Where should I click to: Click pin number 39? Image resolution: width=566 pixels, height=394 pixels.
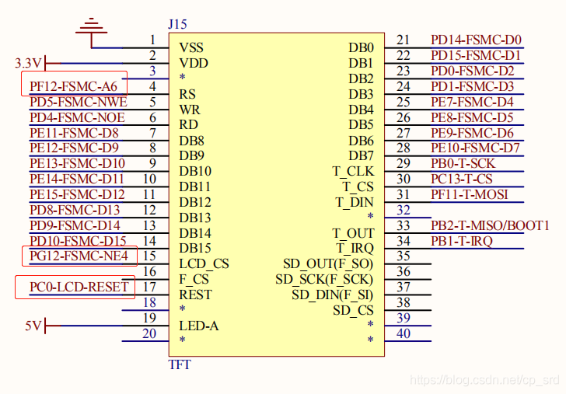point(404,318)
